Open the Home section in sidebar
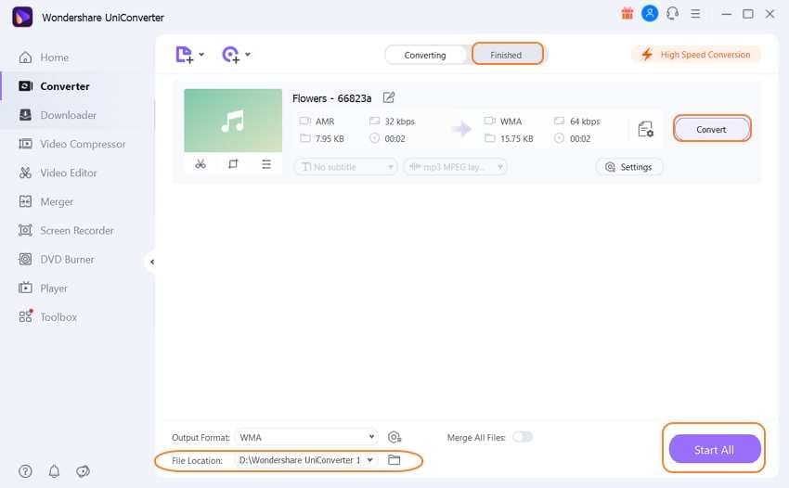This screenshot has width=789, height=488. [x=44, y=58]
